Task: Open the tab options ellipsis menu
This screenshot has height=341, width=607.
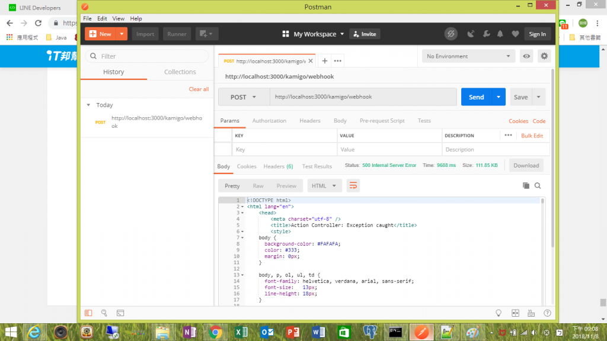Action: 337,61
